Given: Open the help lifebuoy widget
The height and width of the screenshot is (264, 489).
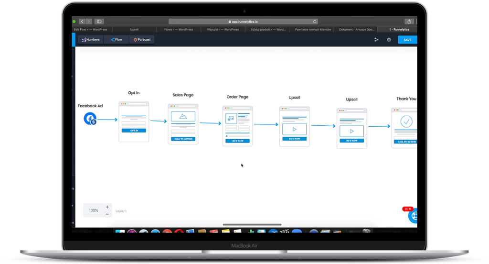Looking at the screenshot, I should coord(413,216).
